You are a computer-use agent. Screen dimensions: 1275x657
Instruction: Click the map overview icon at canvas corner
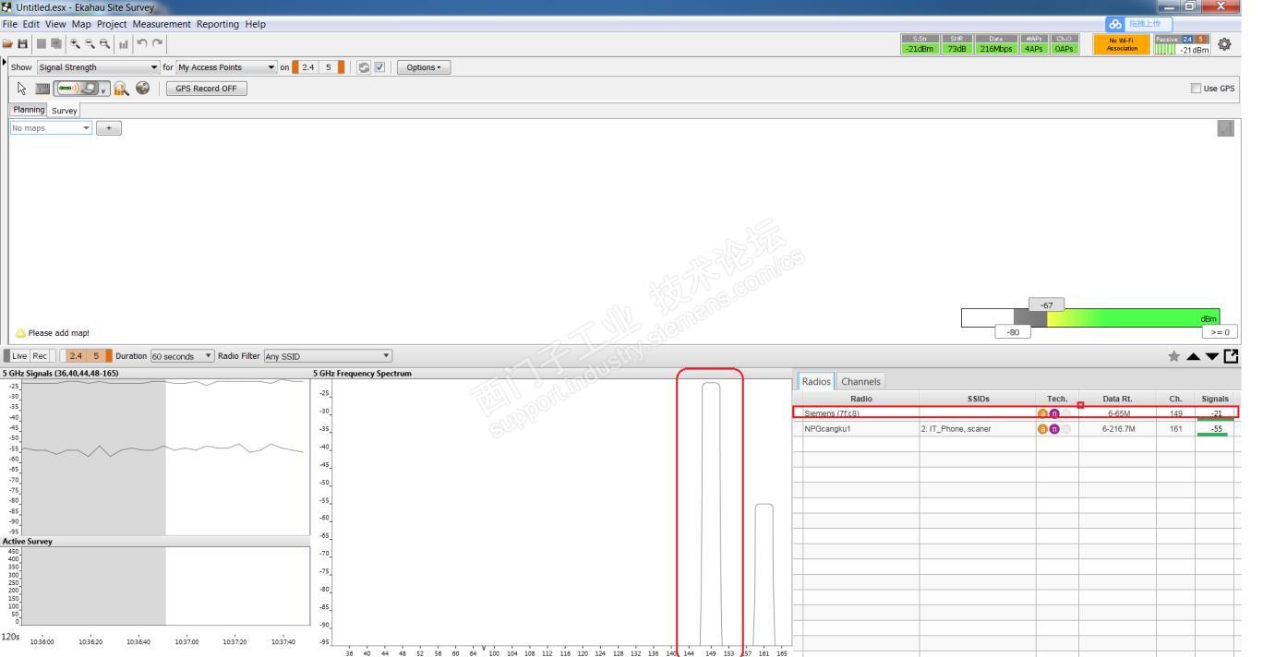pyautogui.click(x=1225, y=128)
